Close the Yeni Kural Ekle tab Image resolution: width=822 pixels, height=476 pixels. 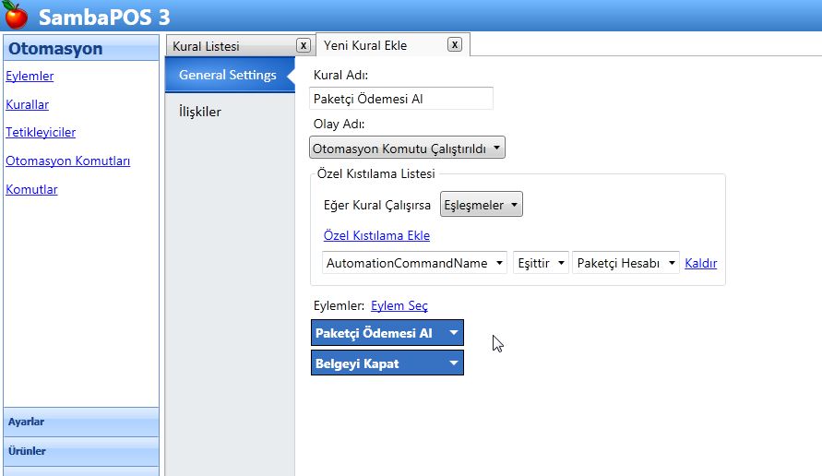[x=454, y=44]
